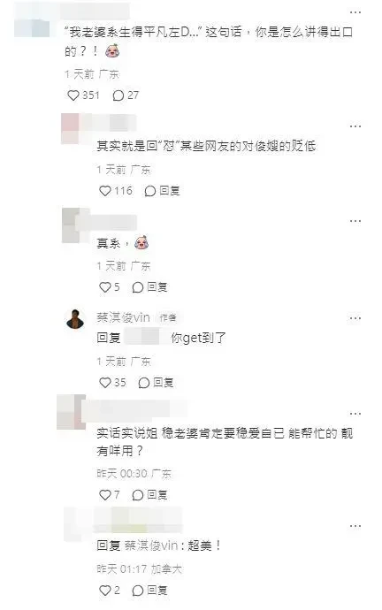Reply to the comment with 116 likes

click(x=162, y=191)
